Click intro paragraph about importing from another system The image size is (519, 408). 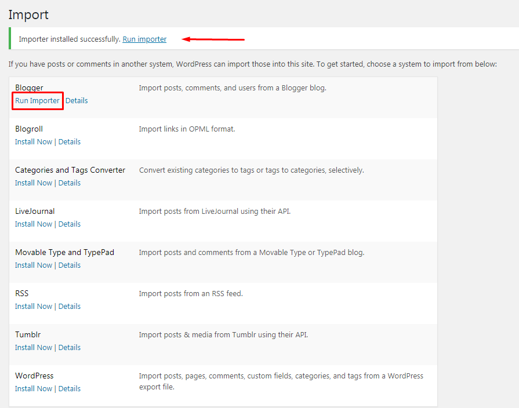coord(253,64)
